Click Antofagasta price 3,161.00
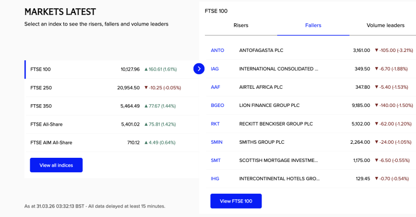Viewport: 416px width, 217px height. pyautogui.click(x=361, y=50)
